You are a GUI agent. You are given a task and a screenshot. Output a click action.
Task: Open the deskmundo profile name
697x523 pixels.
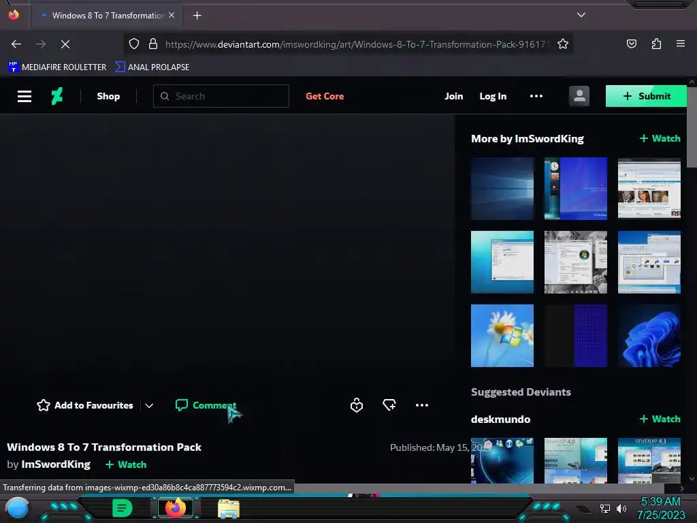point(500,419)
